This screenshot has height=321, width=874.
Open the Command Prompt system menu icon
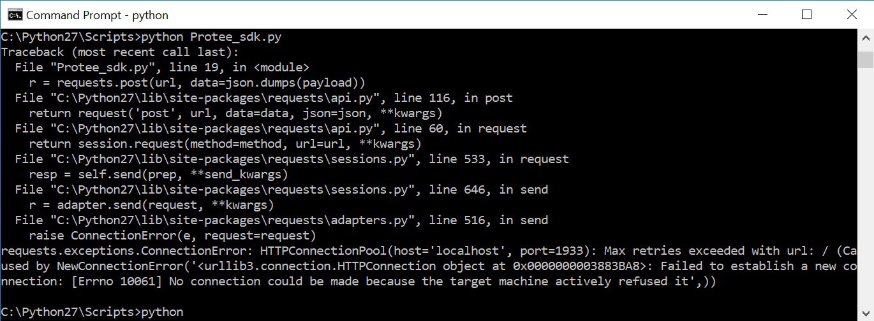(12, 14)
